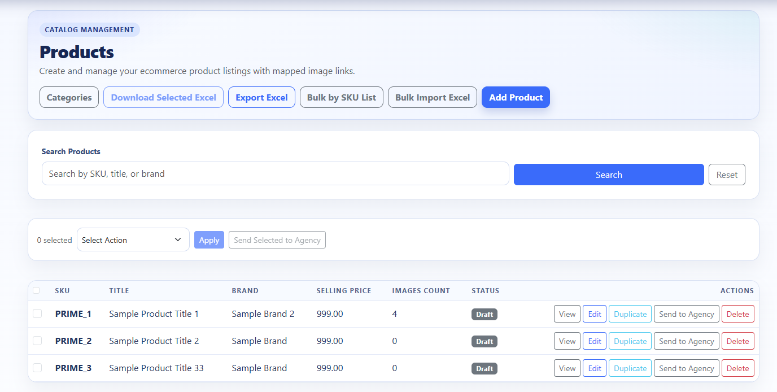This screenshot has width=777, height=392.
Task: Check the PRIME_3 row checkbox
Action: tap(37, 368)
